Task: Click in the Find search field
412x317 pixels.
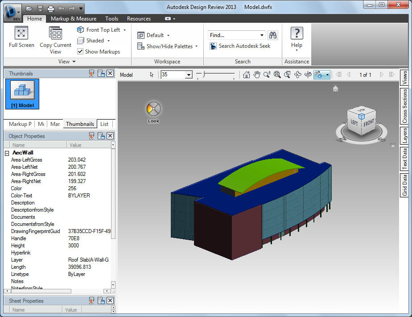Action: pos(233,35)
